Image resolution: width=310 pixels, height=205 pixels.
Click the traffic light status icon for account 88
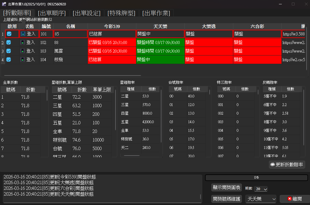(23, 43)
